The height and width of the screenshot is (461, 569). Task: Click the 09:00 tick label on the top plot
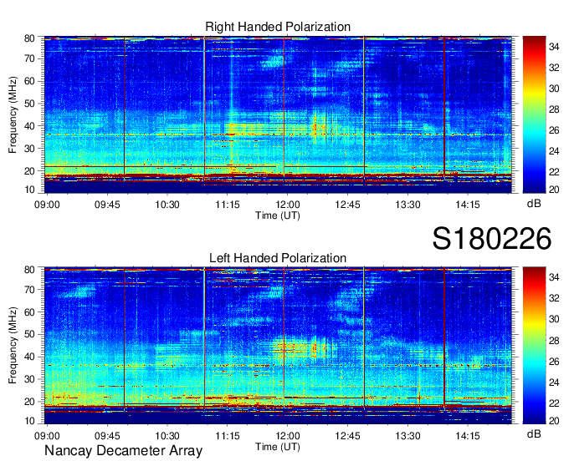(47, 205)
